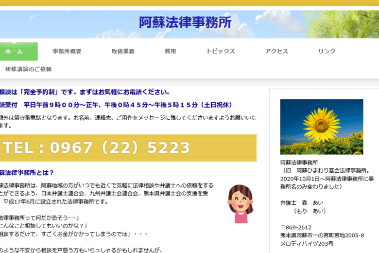
Task: Click the 阿蘇法律事務所 site title in the header
Action: (x=185, y=23)
